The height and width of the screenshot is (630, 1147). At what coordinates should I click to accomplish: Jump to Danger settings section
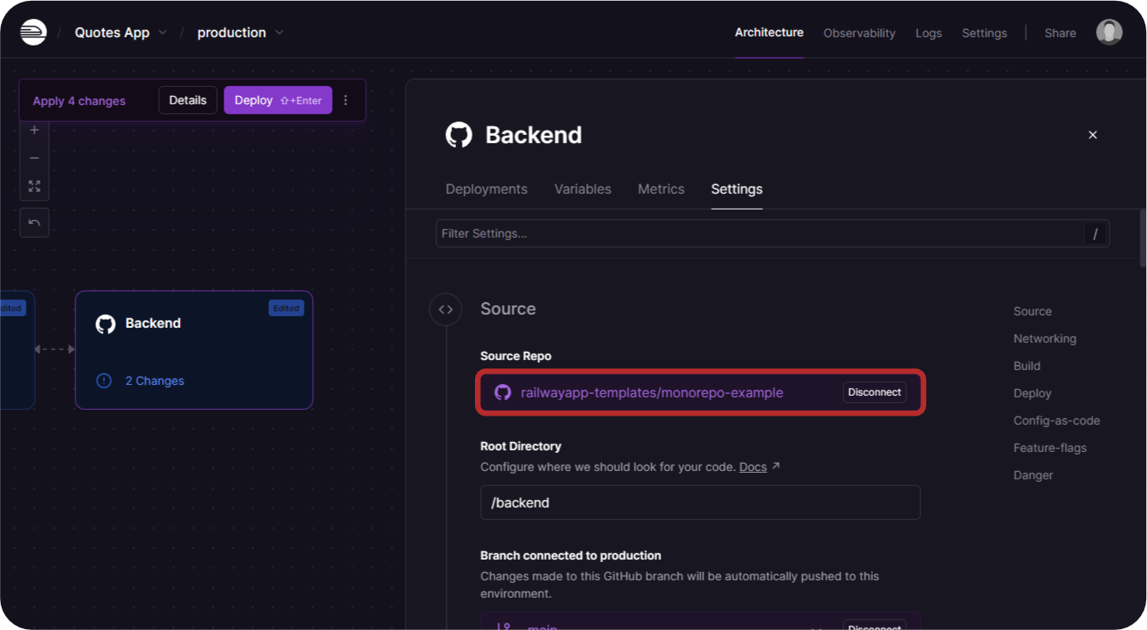[x=1033, y=475]
